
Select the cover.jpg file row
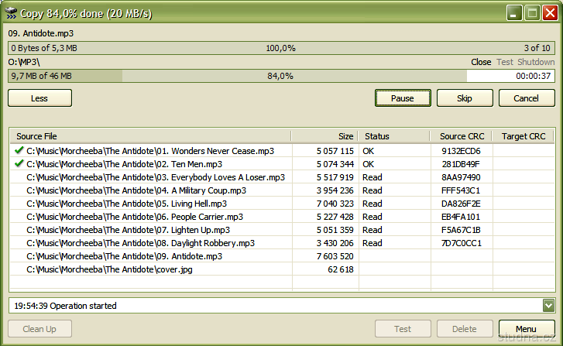282,269
